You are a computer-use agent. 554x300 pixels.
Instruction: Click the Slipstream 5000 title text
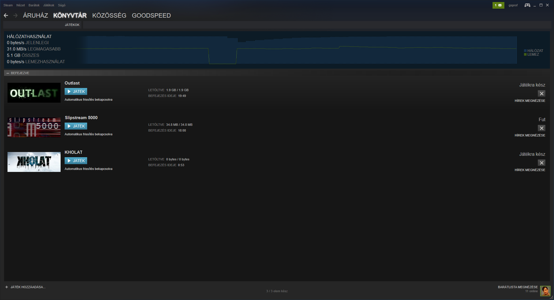(81, 118)
